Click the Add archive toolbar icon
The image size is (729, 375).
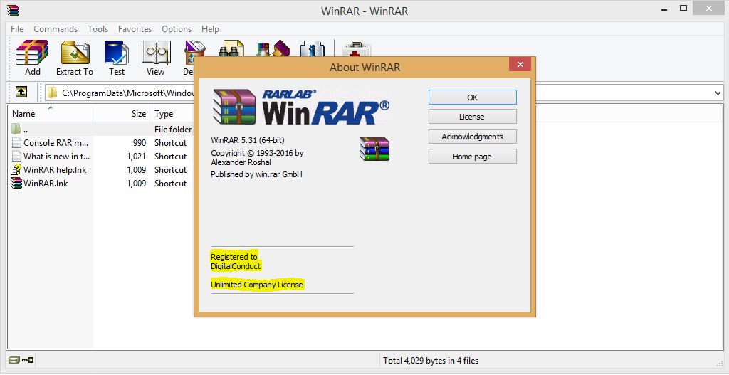(x=32, y=52)
